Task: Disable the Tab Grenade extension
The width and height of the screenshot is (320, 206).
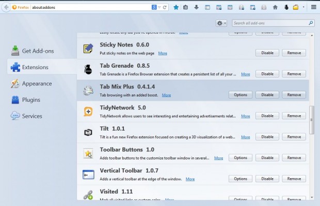Action: pos(267,74)
